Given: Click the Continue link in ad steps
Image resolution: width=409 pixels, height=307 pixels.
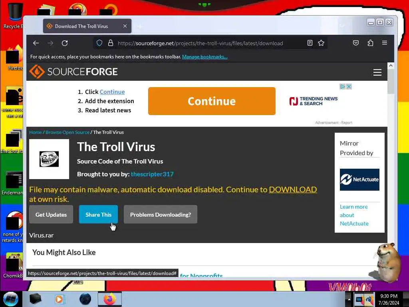Looking at the screenshot, I should click(112, 92).
